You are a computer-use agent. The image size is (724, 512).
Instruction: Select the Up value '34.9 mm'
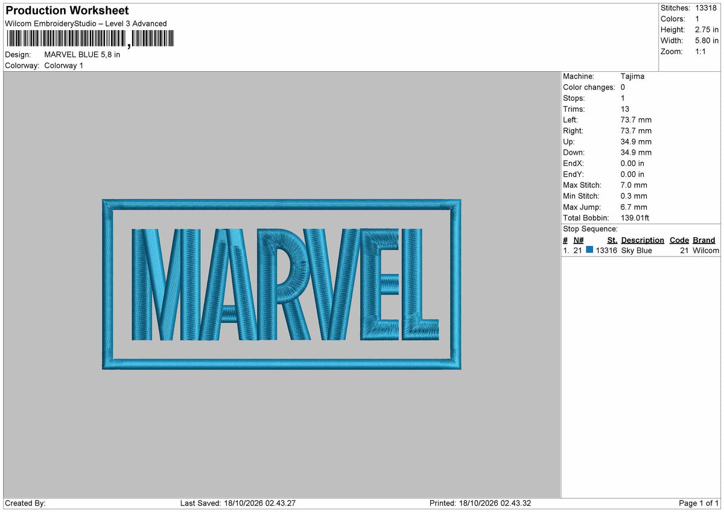[x=636, y=141]
